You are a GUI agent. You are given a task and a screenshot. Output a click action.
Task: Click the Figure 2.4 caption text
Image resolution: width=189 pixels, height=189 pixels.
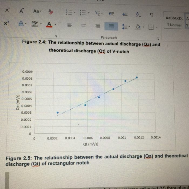coord(91,47)
